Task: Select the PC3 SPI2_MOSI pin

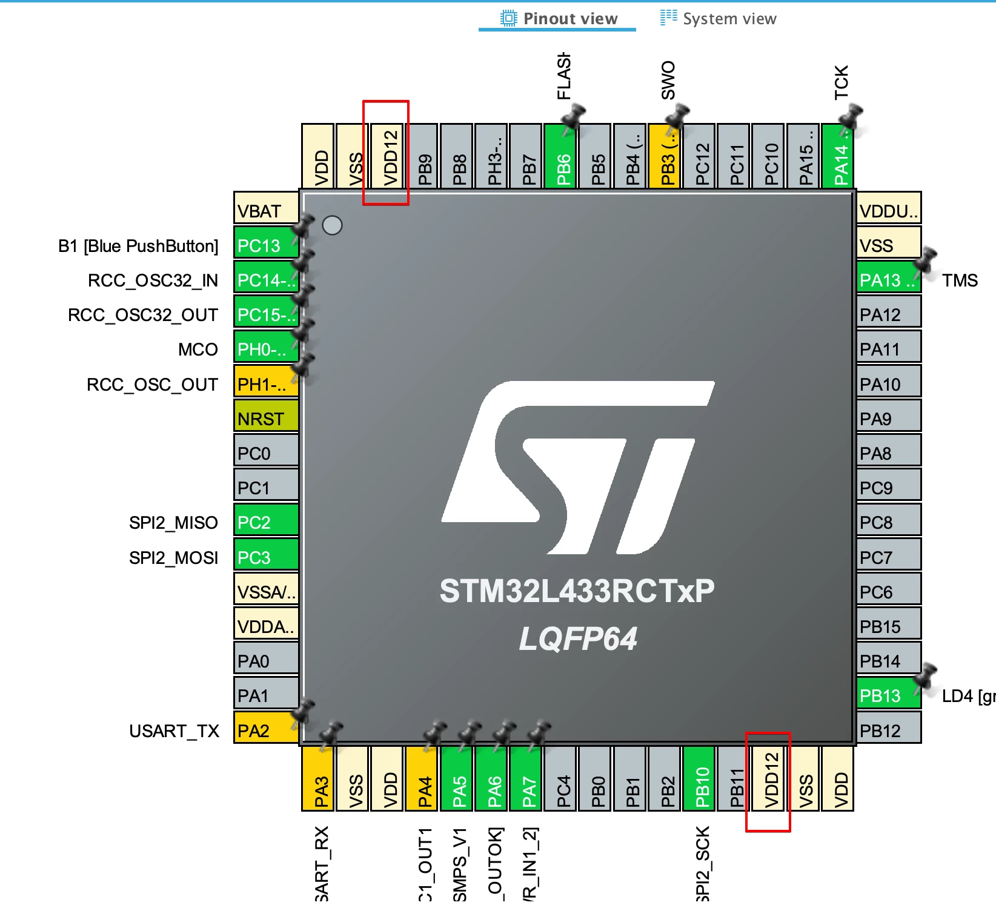Action: tap(266, 554)
